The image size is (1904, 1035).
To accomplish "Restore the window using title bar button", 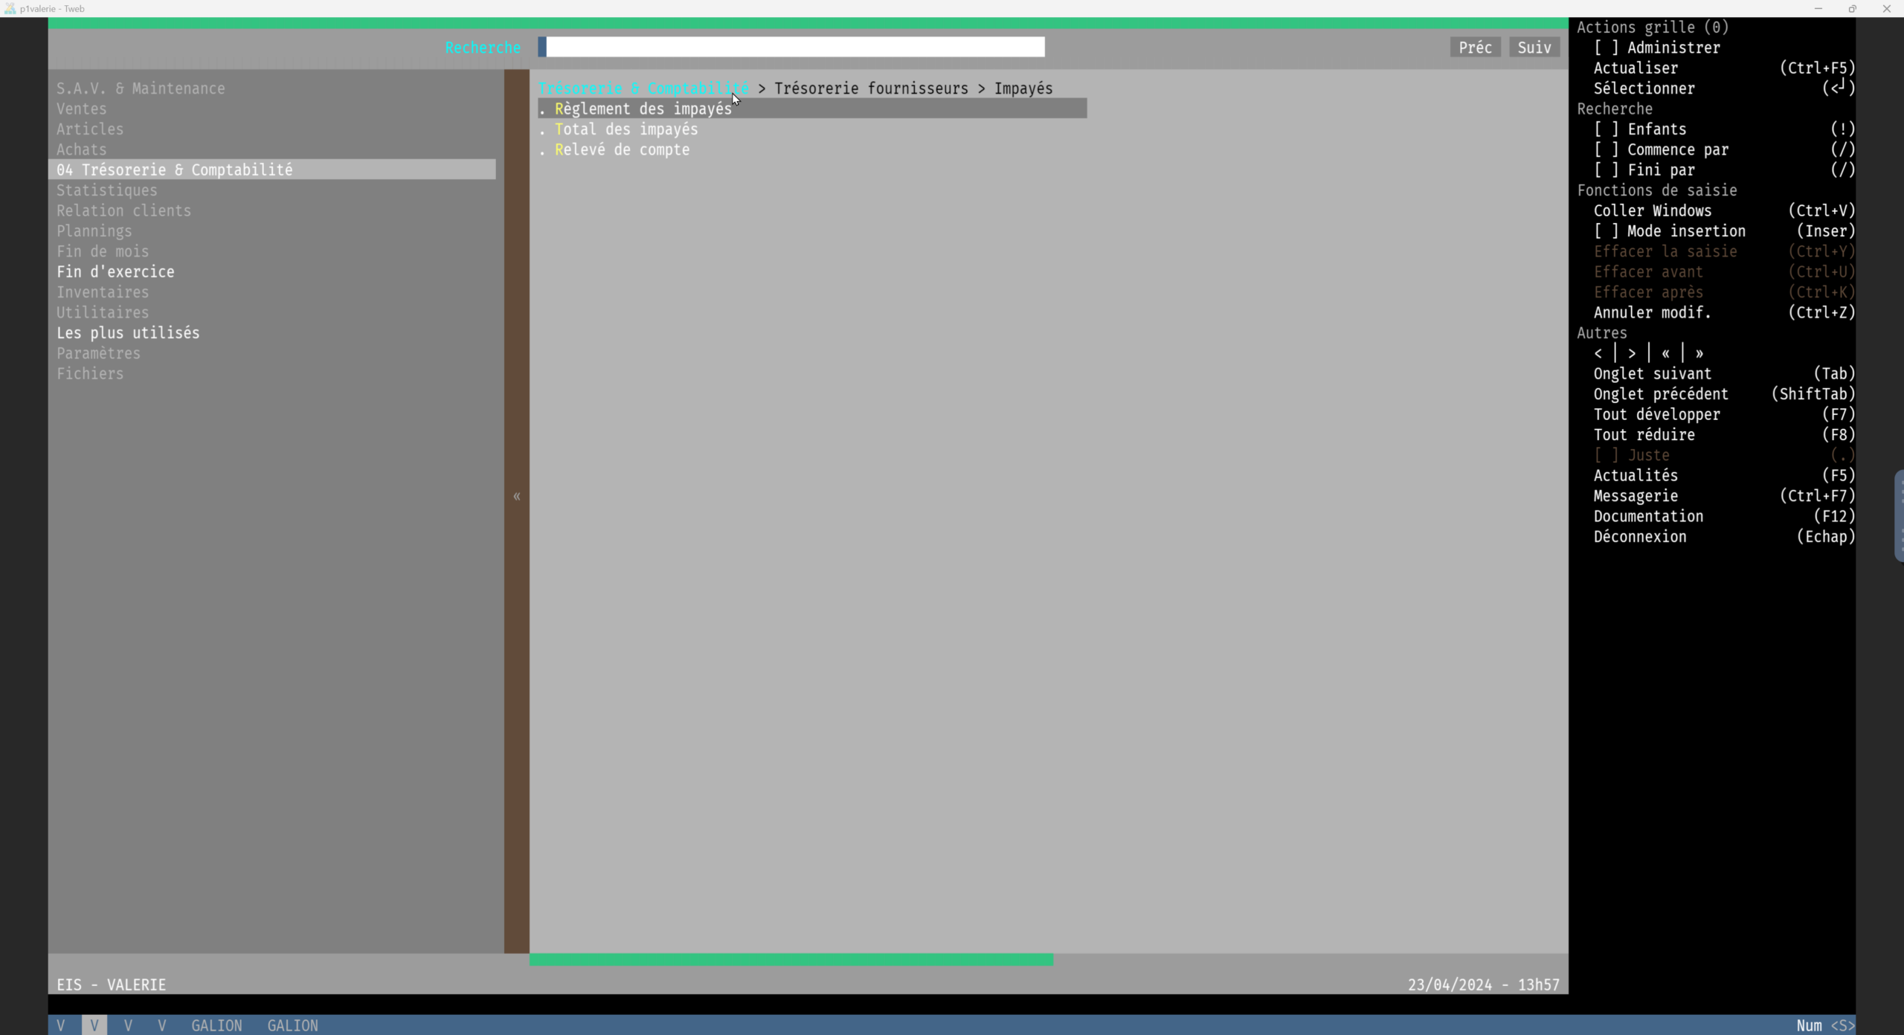I will (1852, 8).
